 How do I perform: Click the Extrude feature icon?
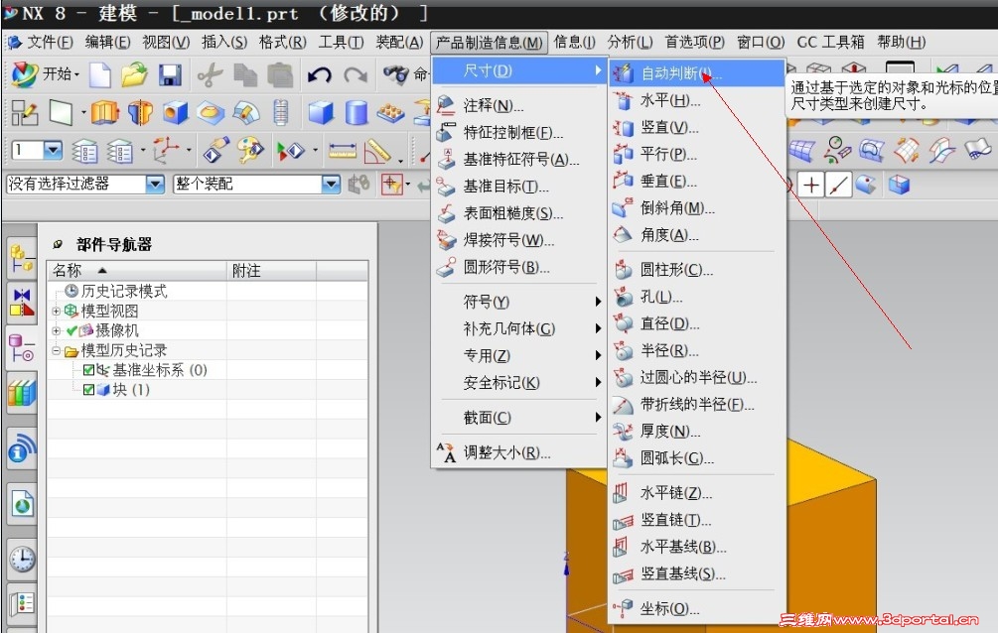[105, 113]
